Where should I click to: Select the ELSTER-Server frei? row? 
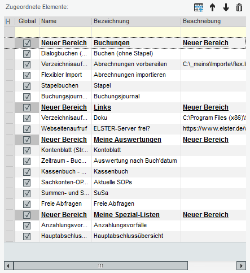pyautogui.click(x=125, y=129)
